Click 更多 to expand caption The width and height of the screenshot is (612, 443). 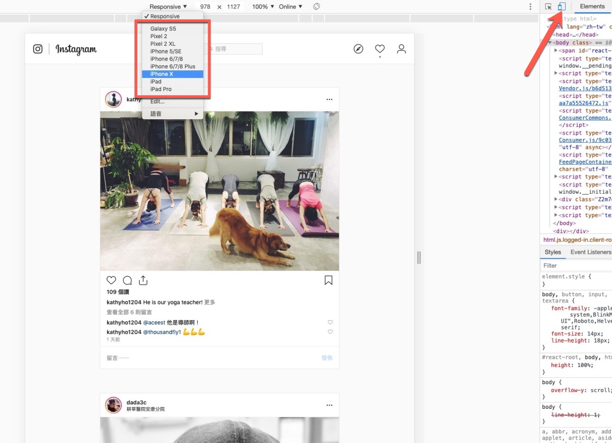pyautogui.click(x=210, y=302)
